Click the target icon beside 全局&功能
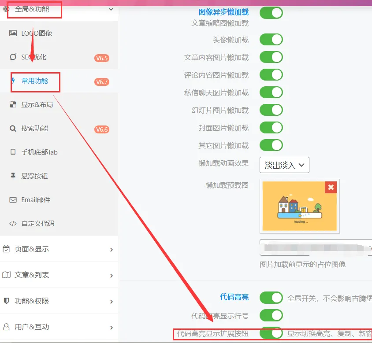372x343 pixels. 7,9
